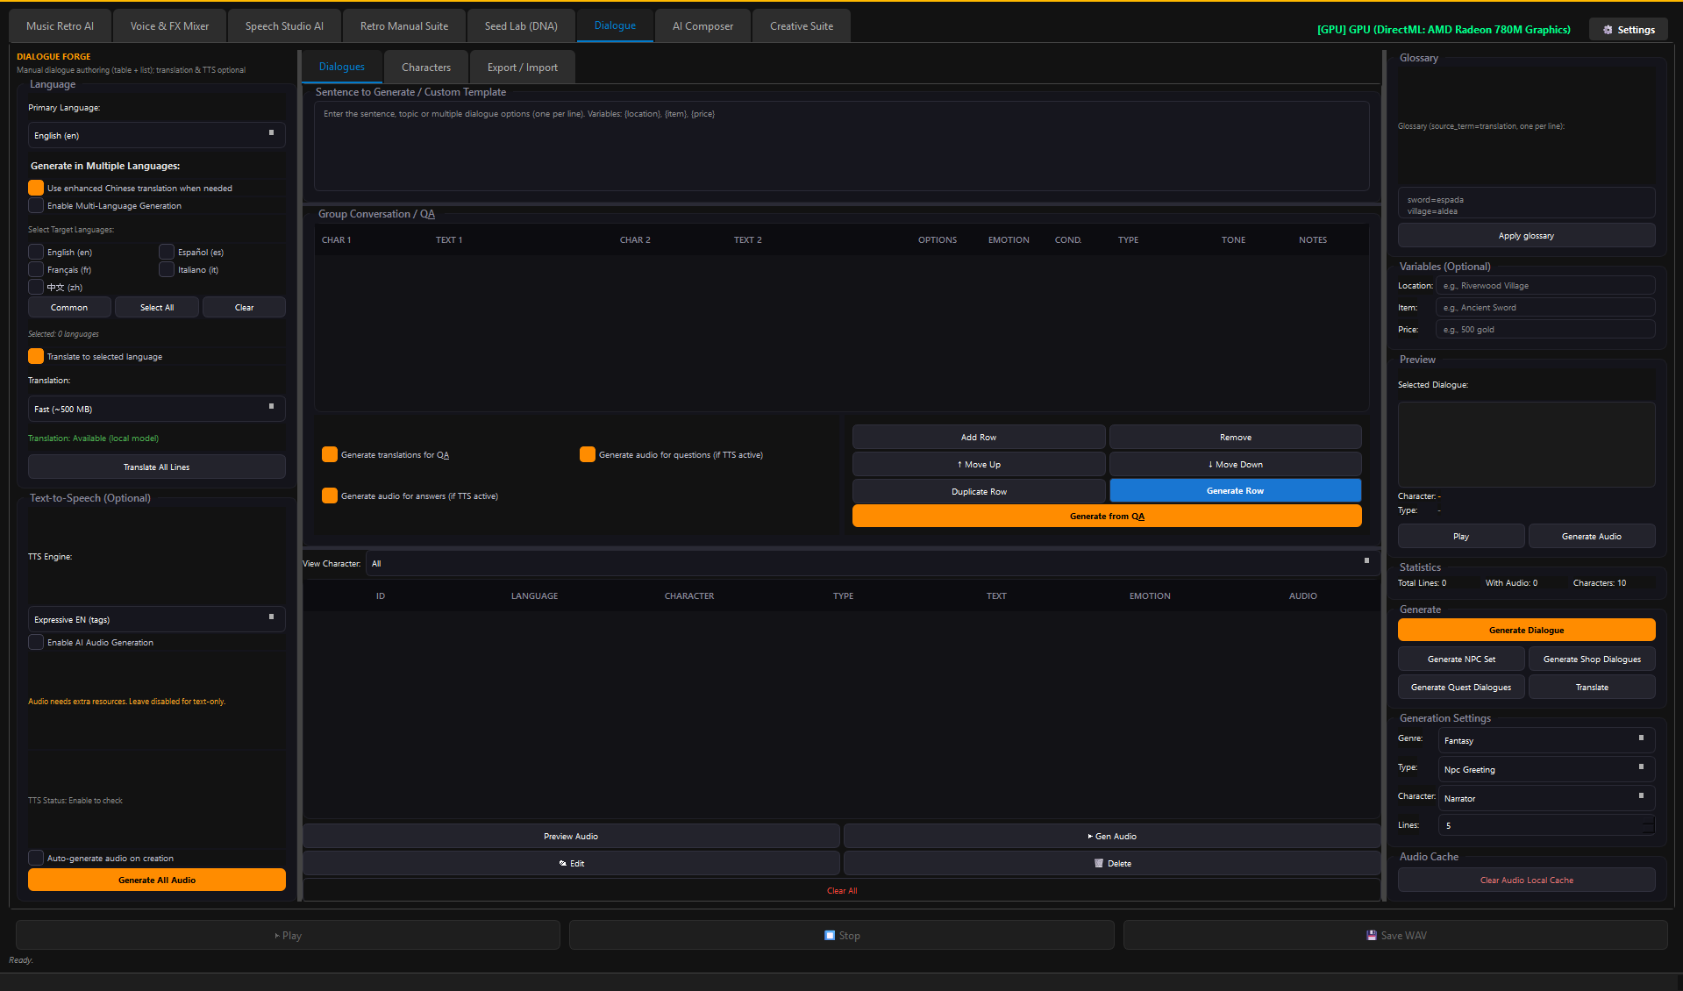Click the Stop square playback button

(x=842, y=935)
